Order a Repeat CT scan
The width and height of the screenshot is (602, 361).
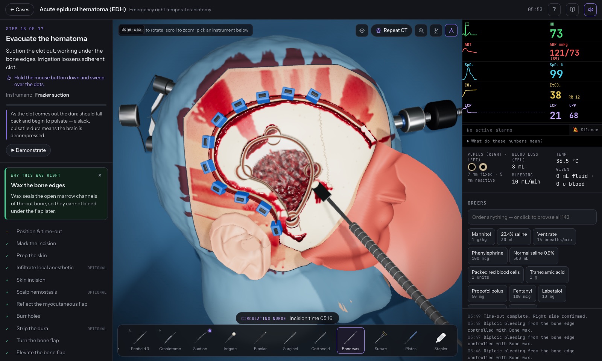[x=392, y=30]
